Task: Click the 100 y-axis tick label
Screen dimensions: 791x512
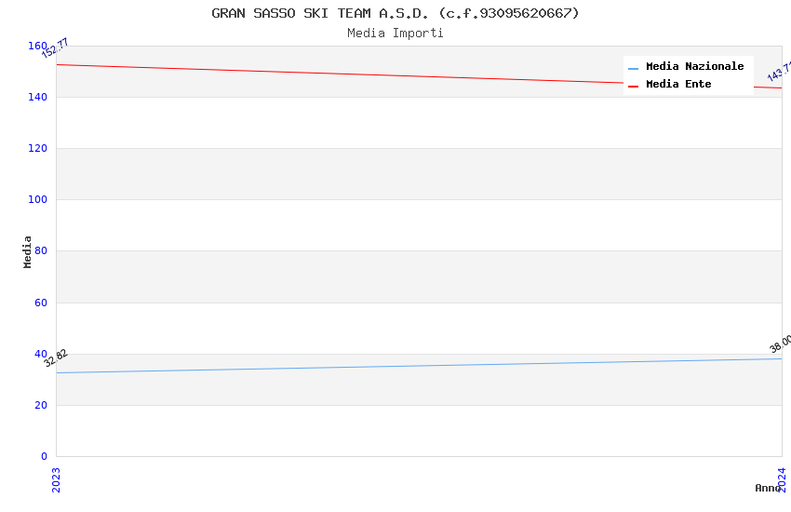Action: point(37,199)
